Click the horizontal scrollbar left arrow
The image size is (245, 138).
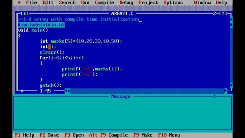[x=66, y=91]
